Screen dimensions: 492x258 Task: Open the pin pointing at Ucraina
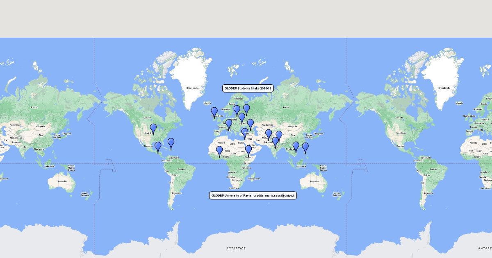(x=242, y=118)
